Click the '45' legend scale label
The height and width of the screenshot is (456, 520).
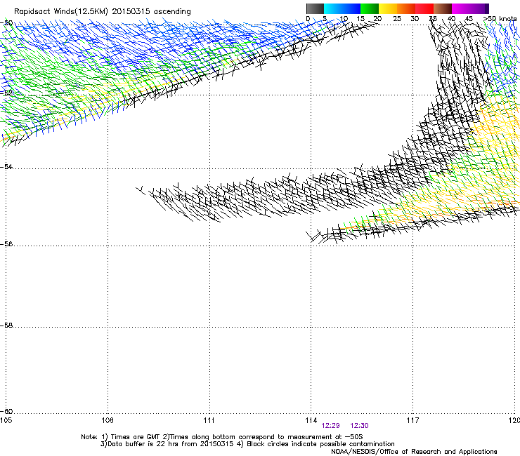click(469, 18)
